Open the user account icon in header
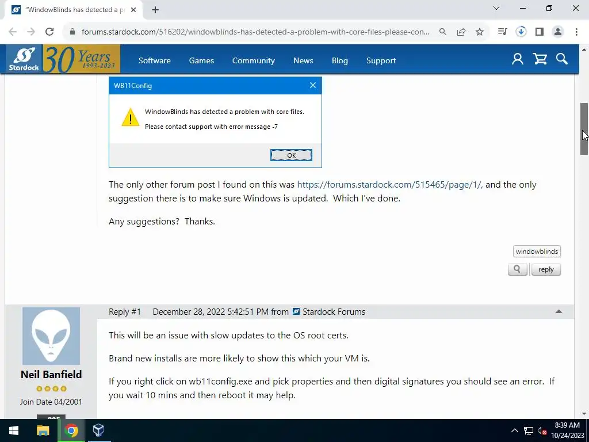589x442 pixels. [x=517, y=59]
